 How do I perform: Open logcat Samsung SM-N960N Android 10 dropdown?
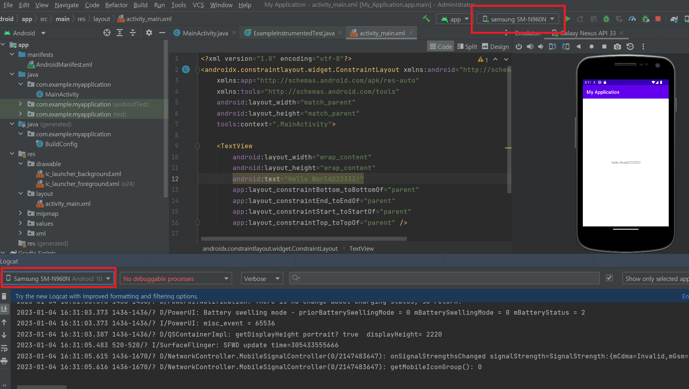[58, 279]
